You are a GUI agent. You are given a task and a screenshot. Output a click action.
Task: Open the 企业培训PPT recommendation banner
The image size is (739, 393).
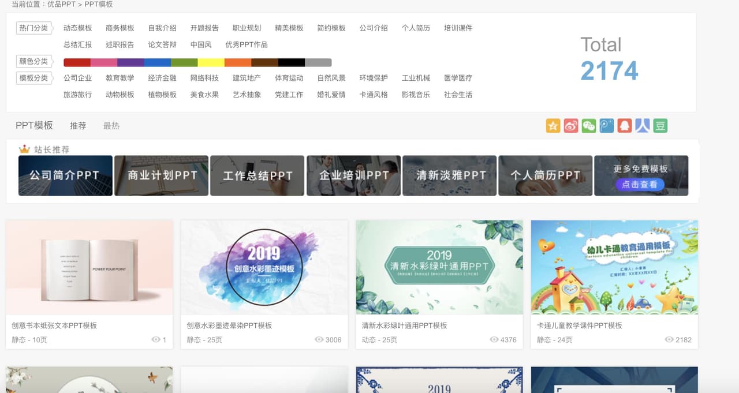353,175
